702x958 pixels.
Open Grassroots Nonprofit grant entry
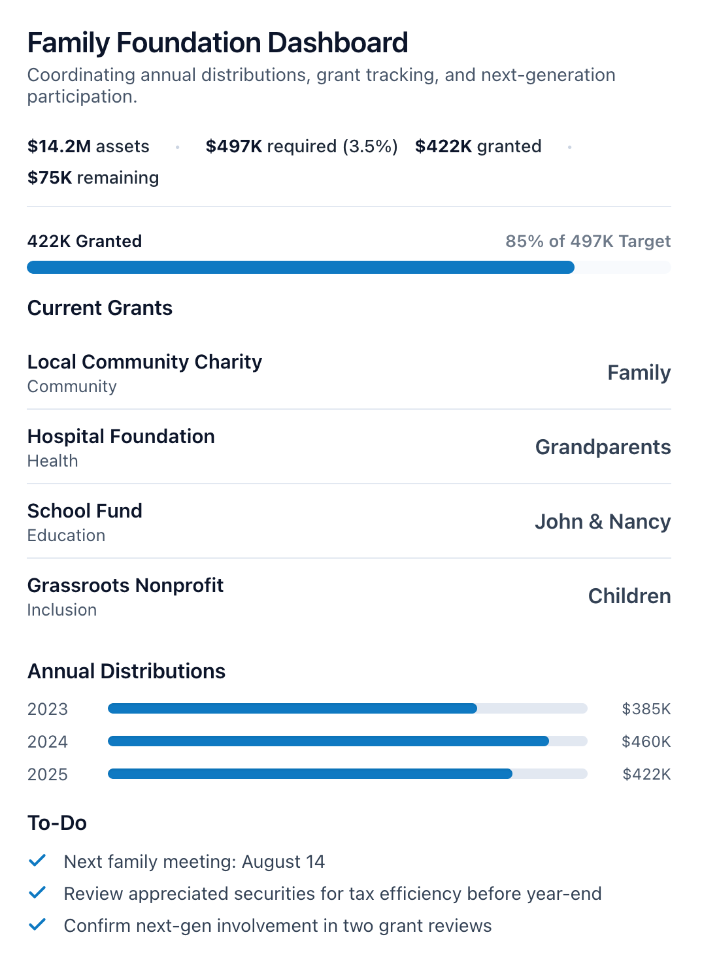[125, 586]
